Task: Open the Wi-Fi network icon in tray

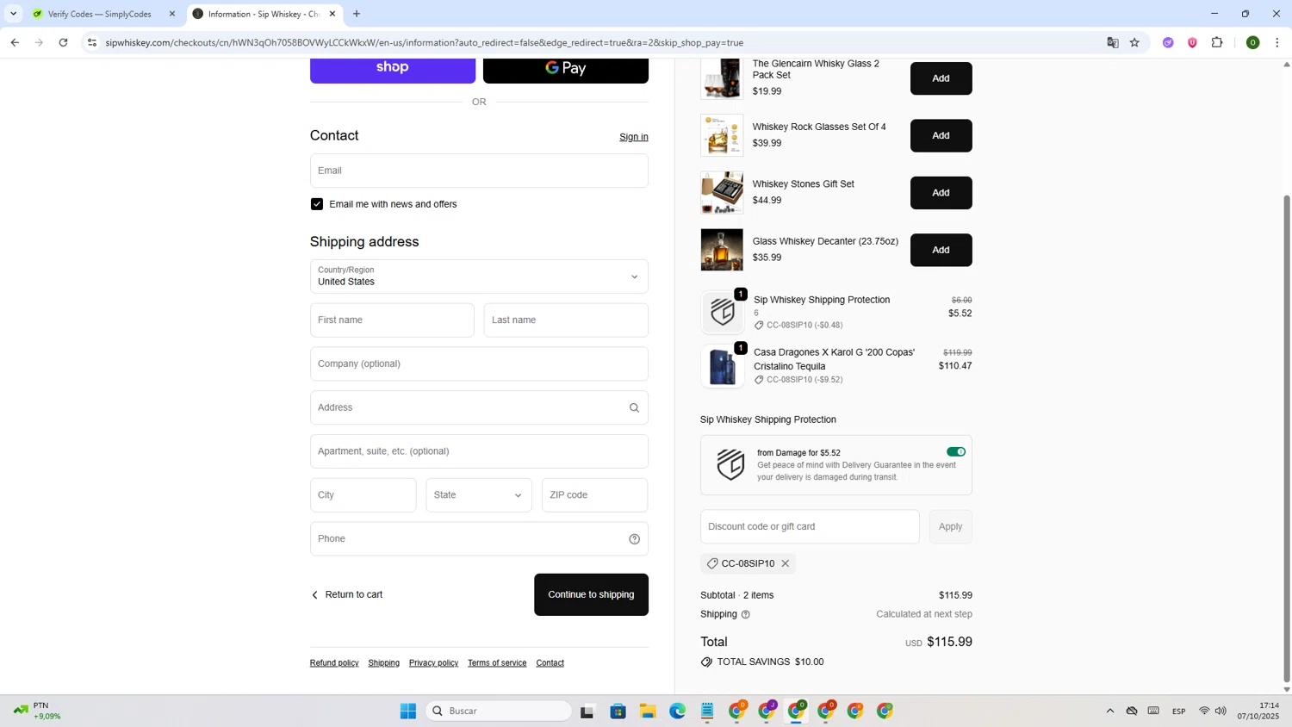Action: pos(1204,711)
